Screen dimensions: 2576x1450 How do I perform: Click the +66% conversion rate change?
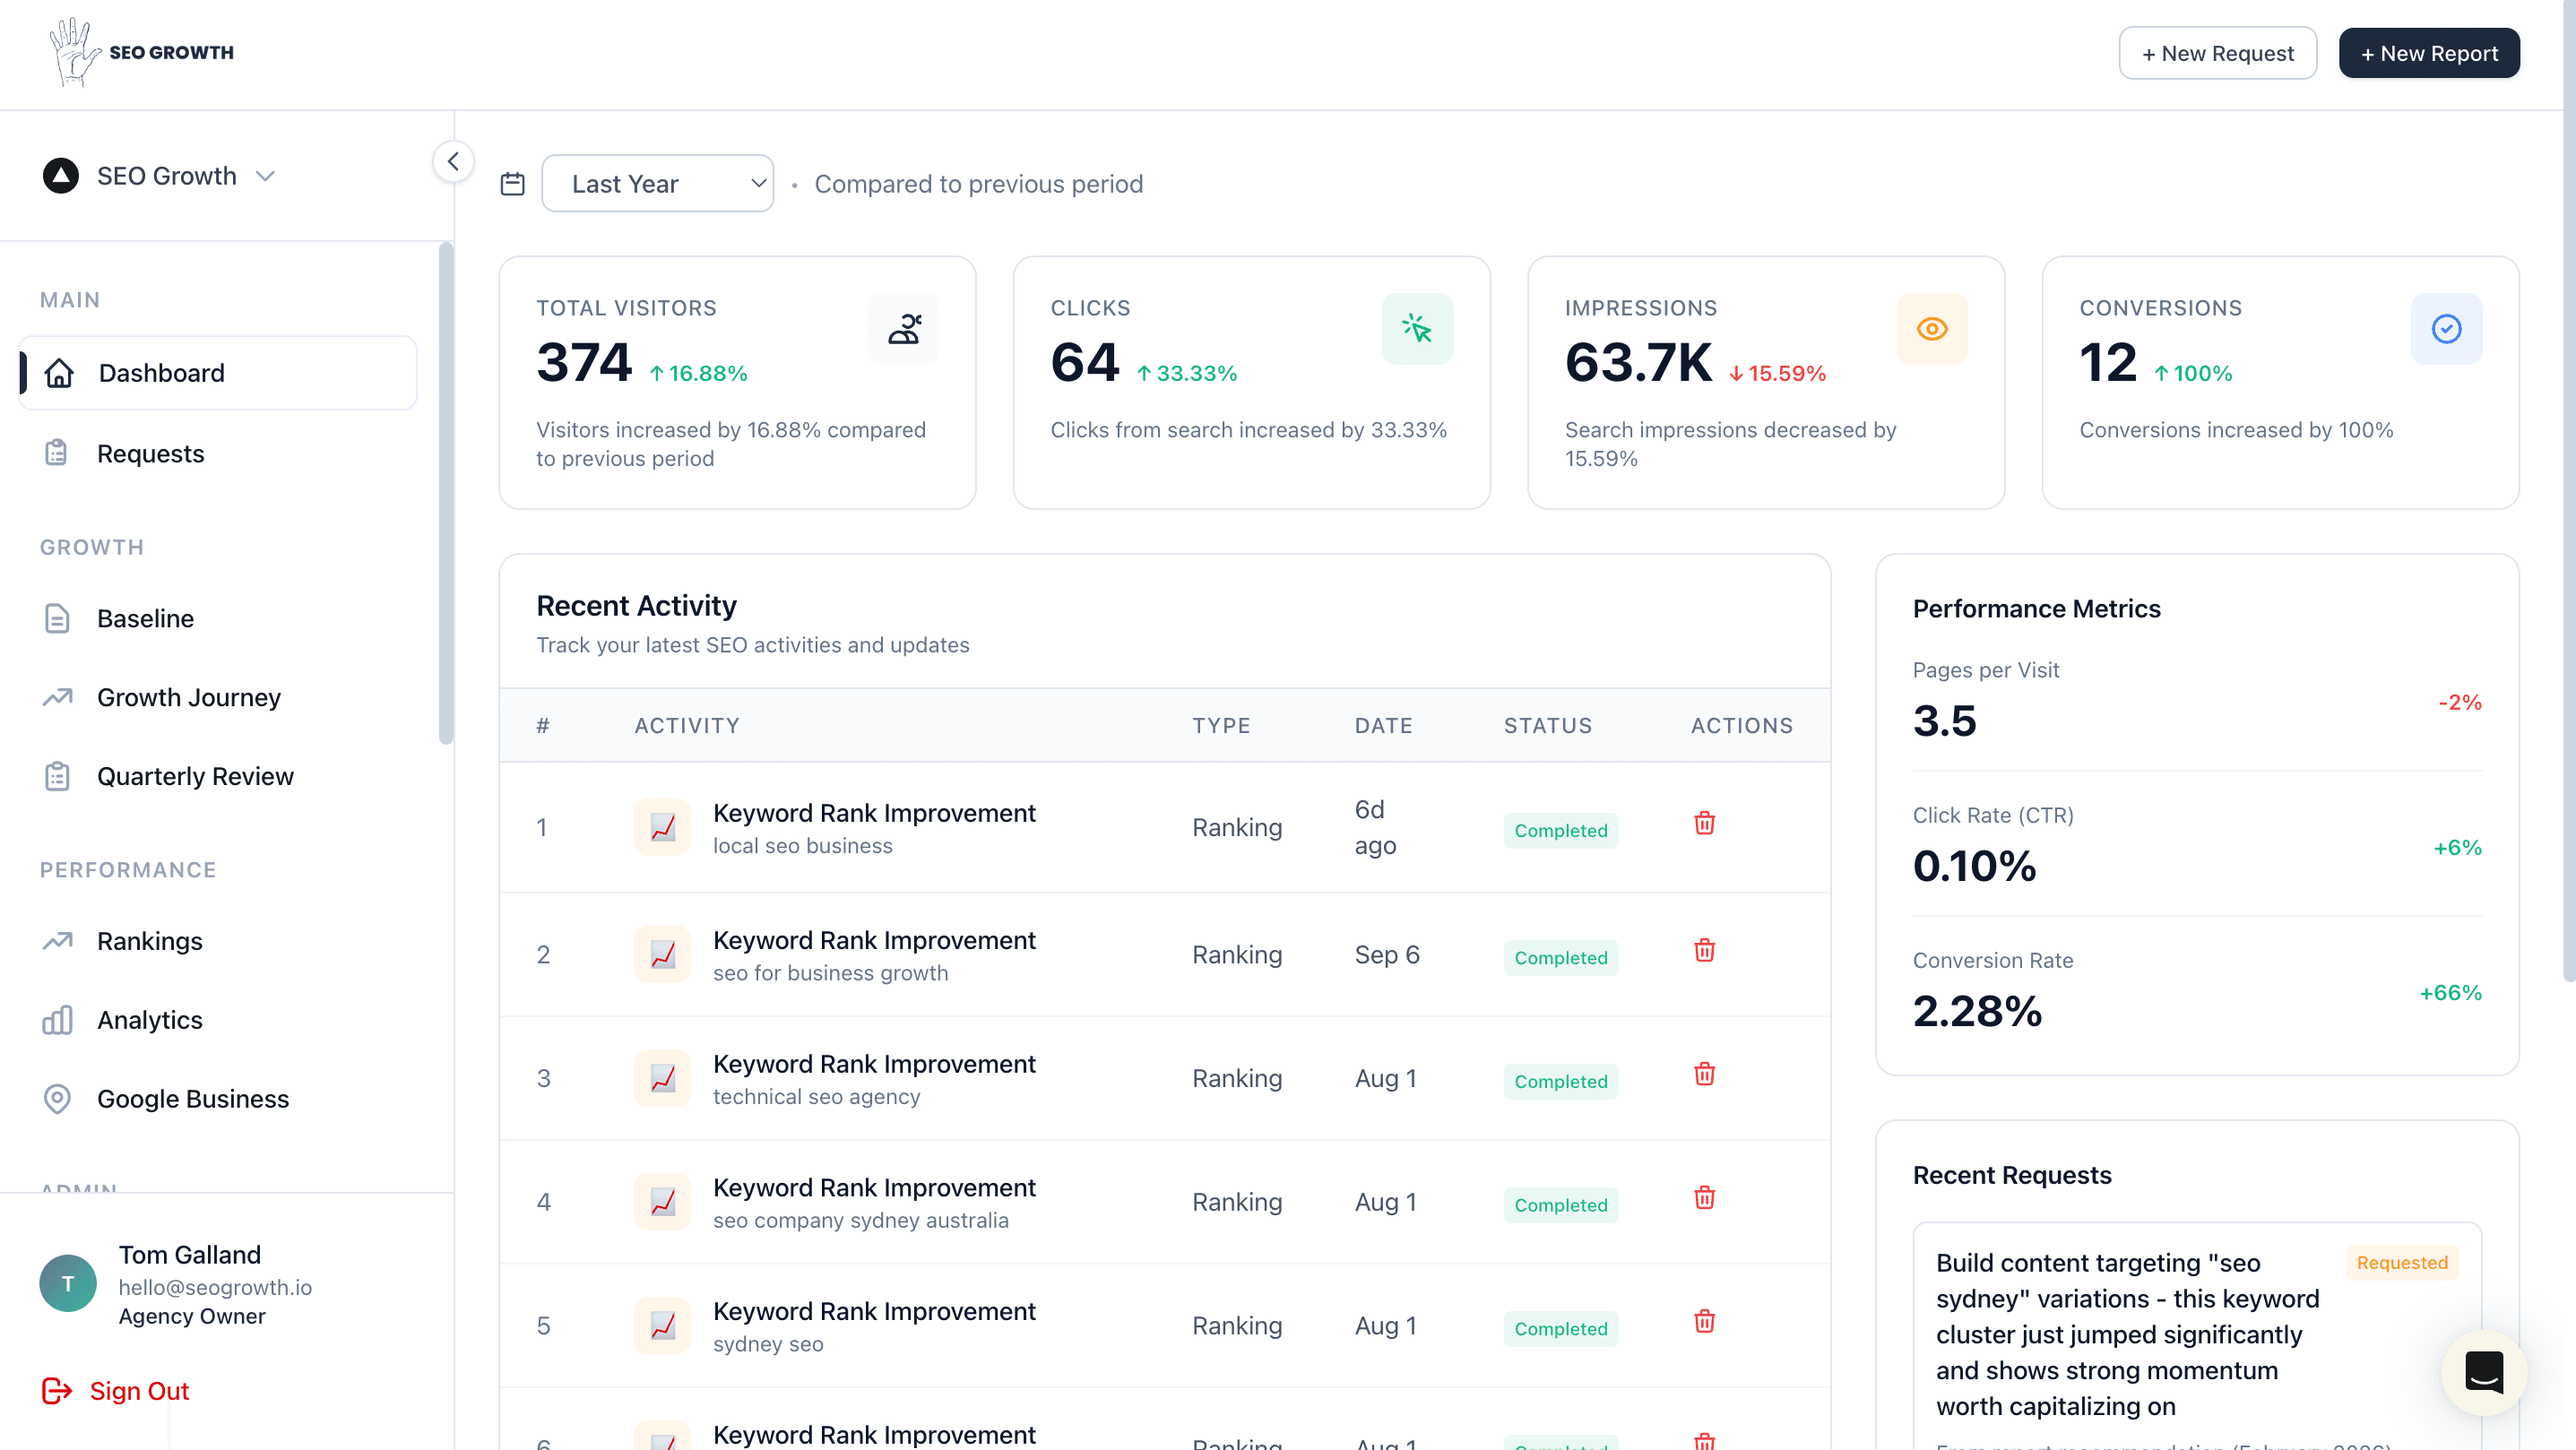(2450, 993)
